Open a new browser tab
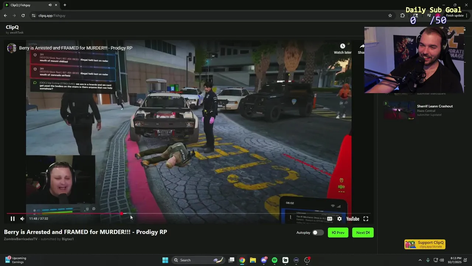The width and height of the screenshot is (472, 266). (65, 5)
